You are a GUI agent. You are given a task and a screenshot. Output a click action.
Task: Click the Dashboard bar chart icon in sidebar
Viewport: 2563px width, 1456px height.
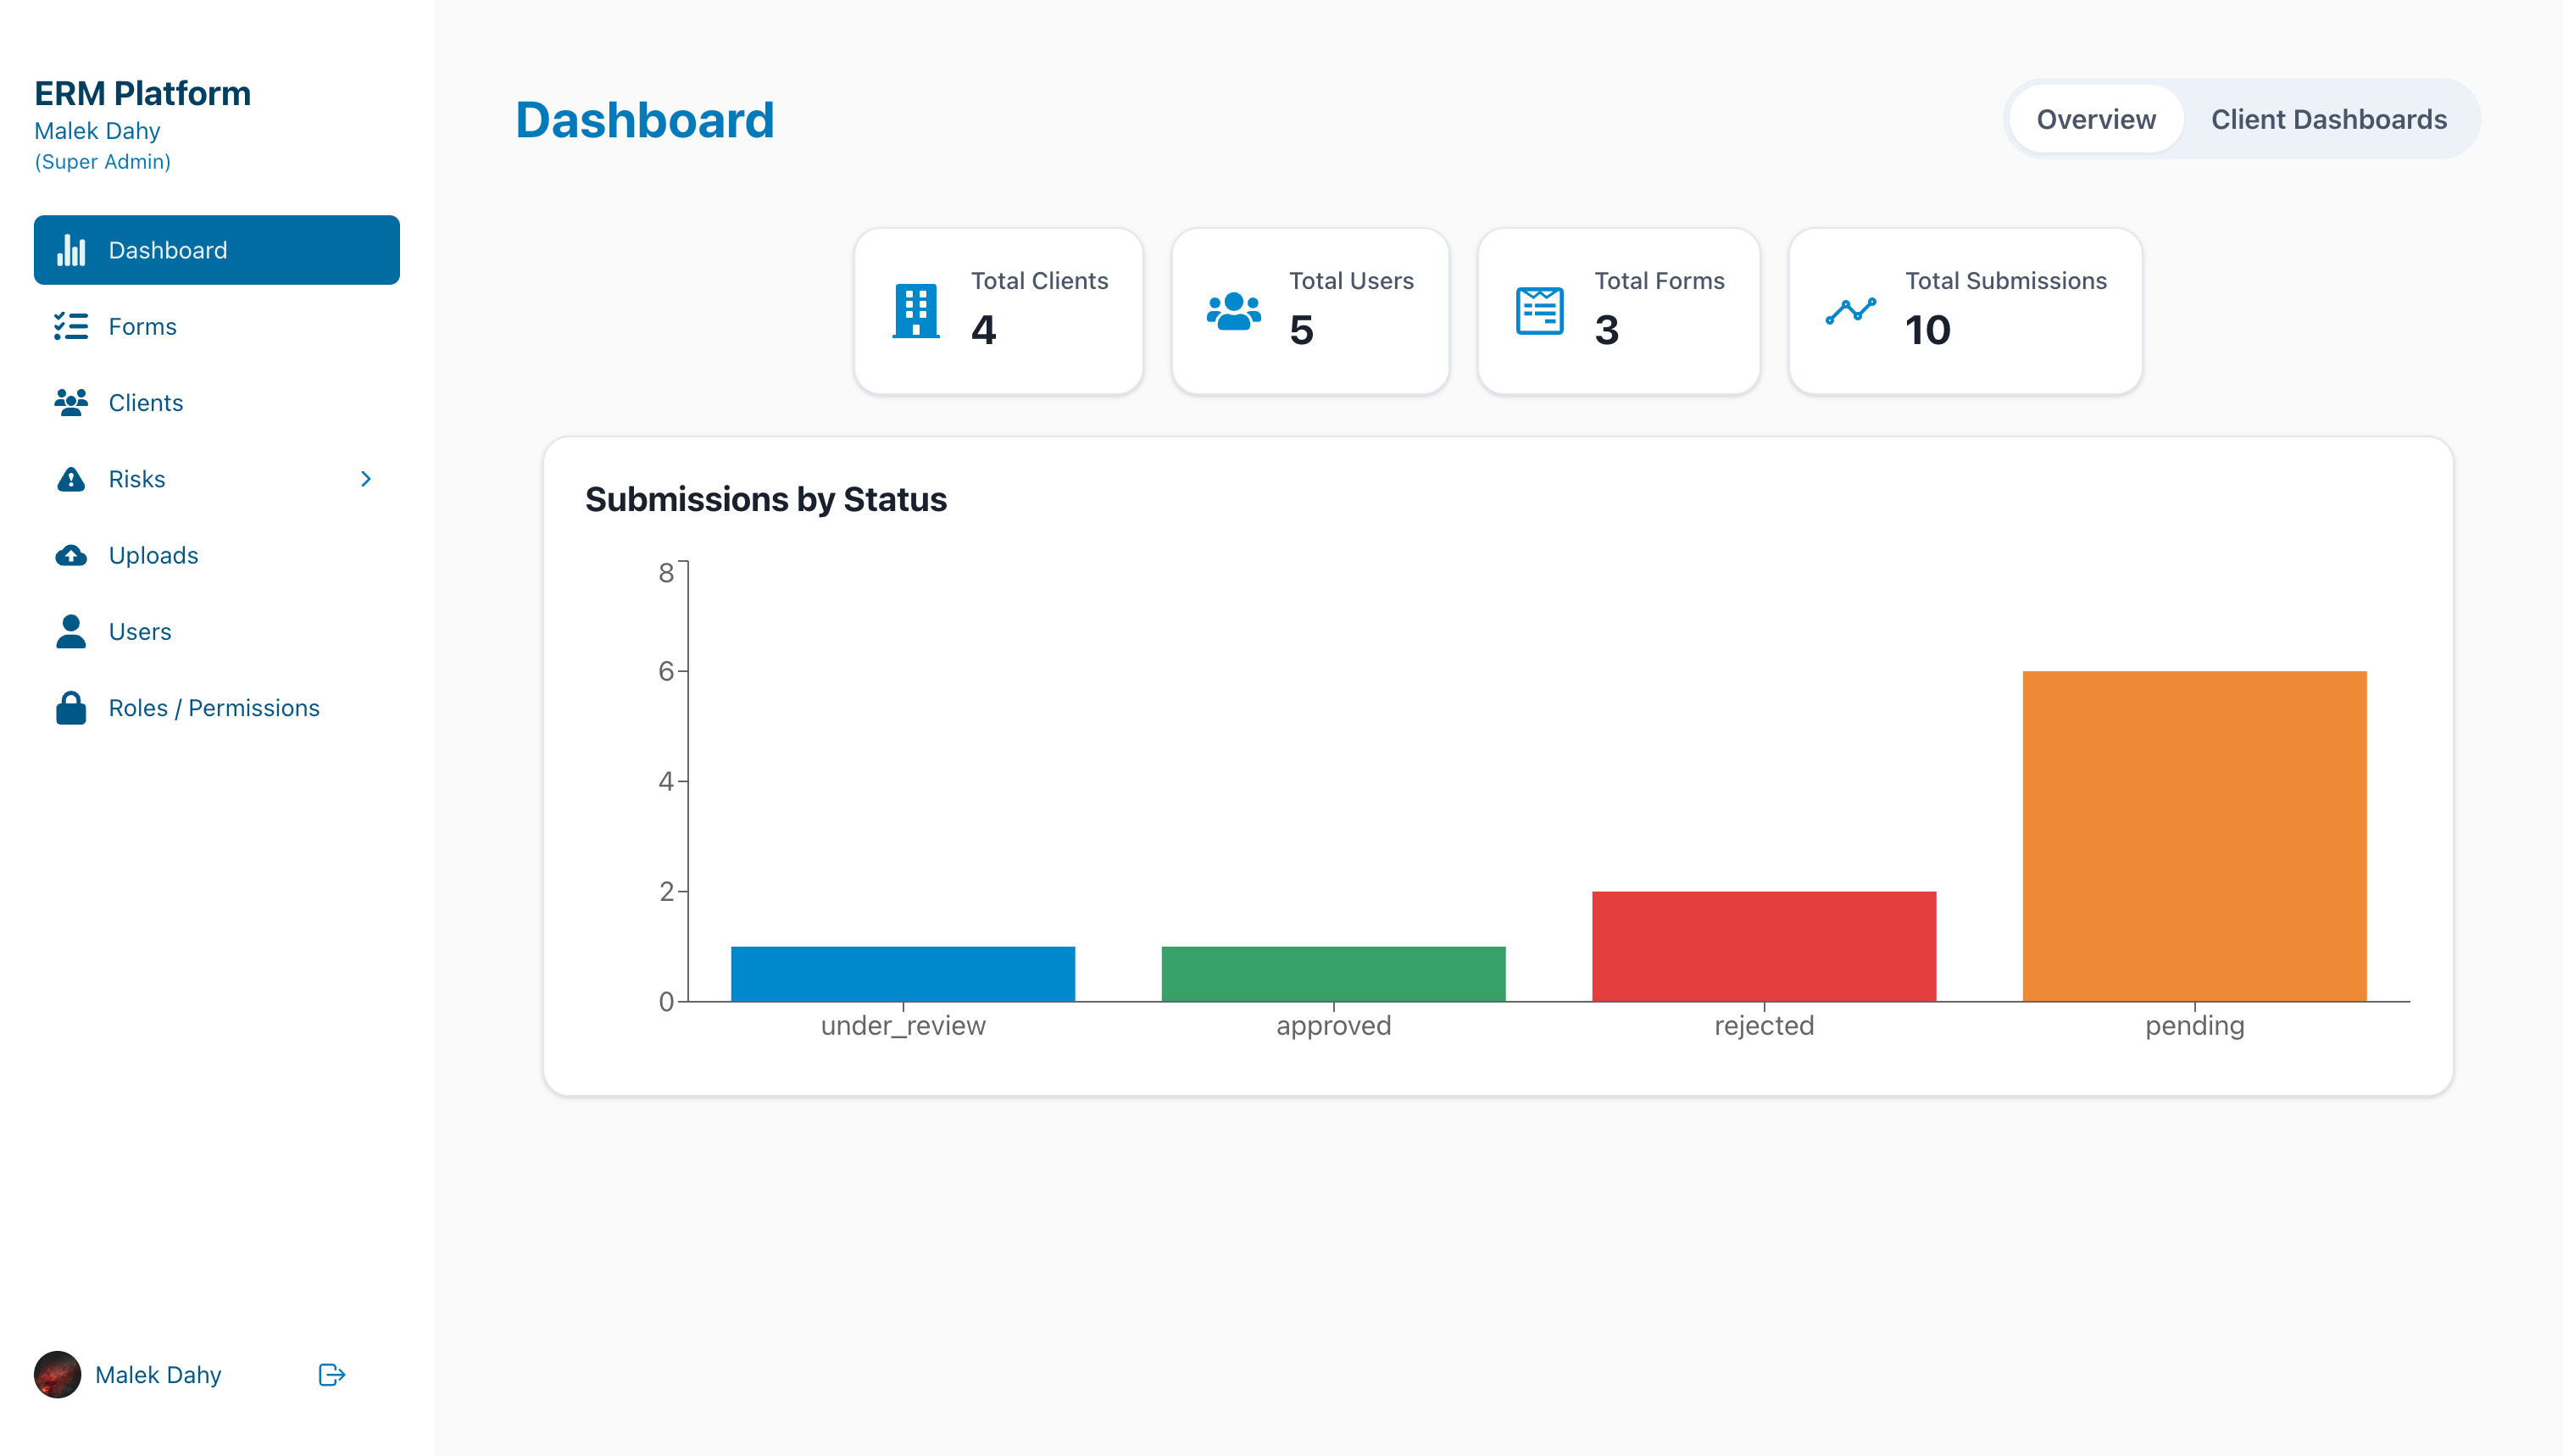point(71,250)
